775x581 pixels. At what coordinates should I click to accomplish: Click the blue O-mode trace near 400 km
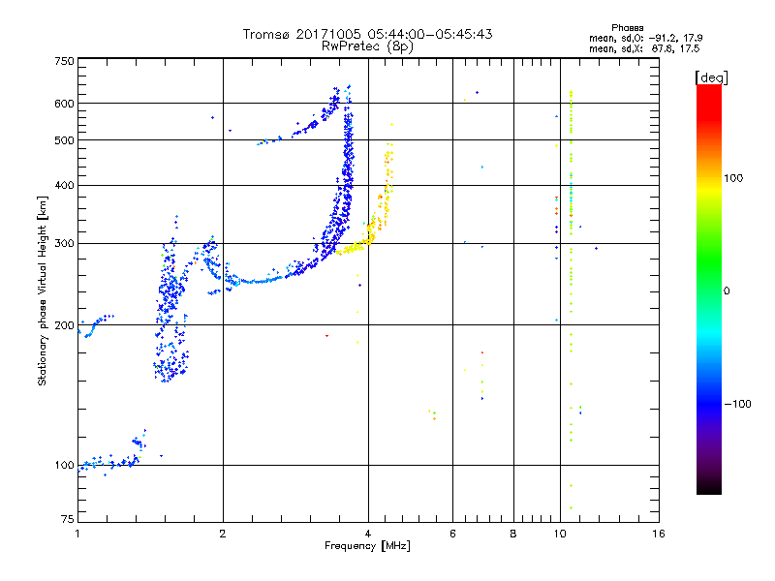tap(348, 185)
